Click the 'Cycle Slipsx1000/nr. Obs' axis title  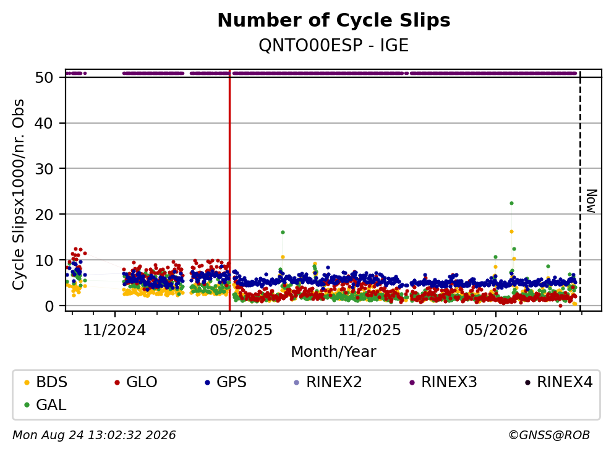(x=18, y=195)
